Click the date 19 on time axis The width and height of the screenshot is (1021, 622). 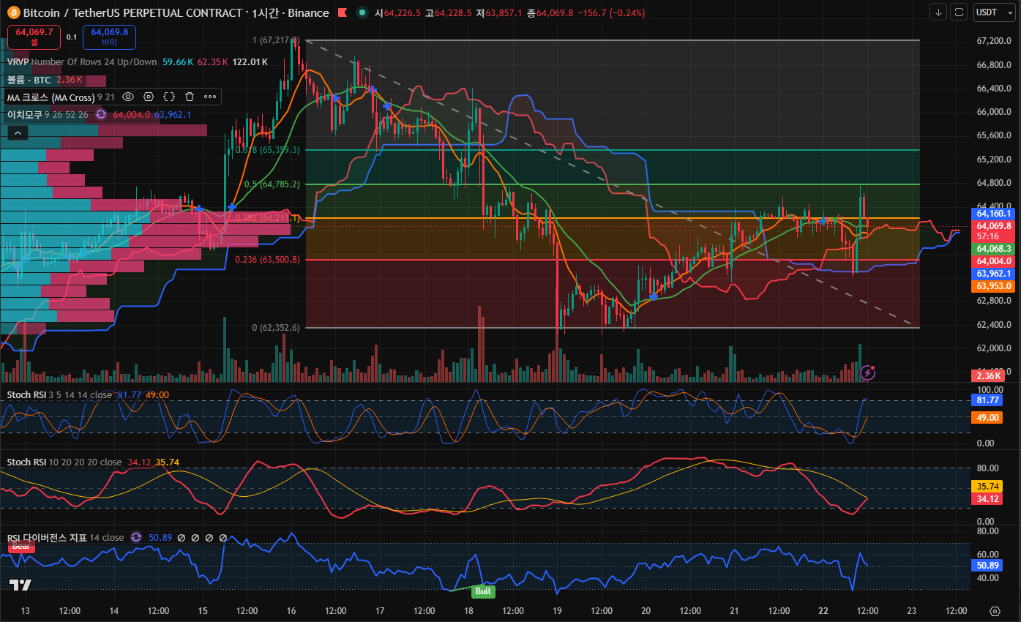click(x=557, y=611)
